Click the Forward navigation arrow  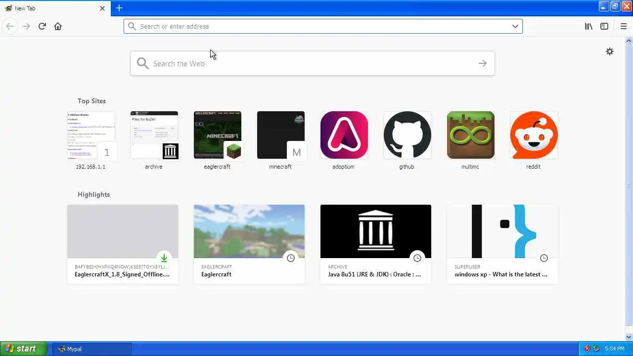click(x=26, y=26)
